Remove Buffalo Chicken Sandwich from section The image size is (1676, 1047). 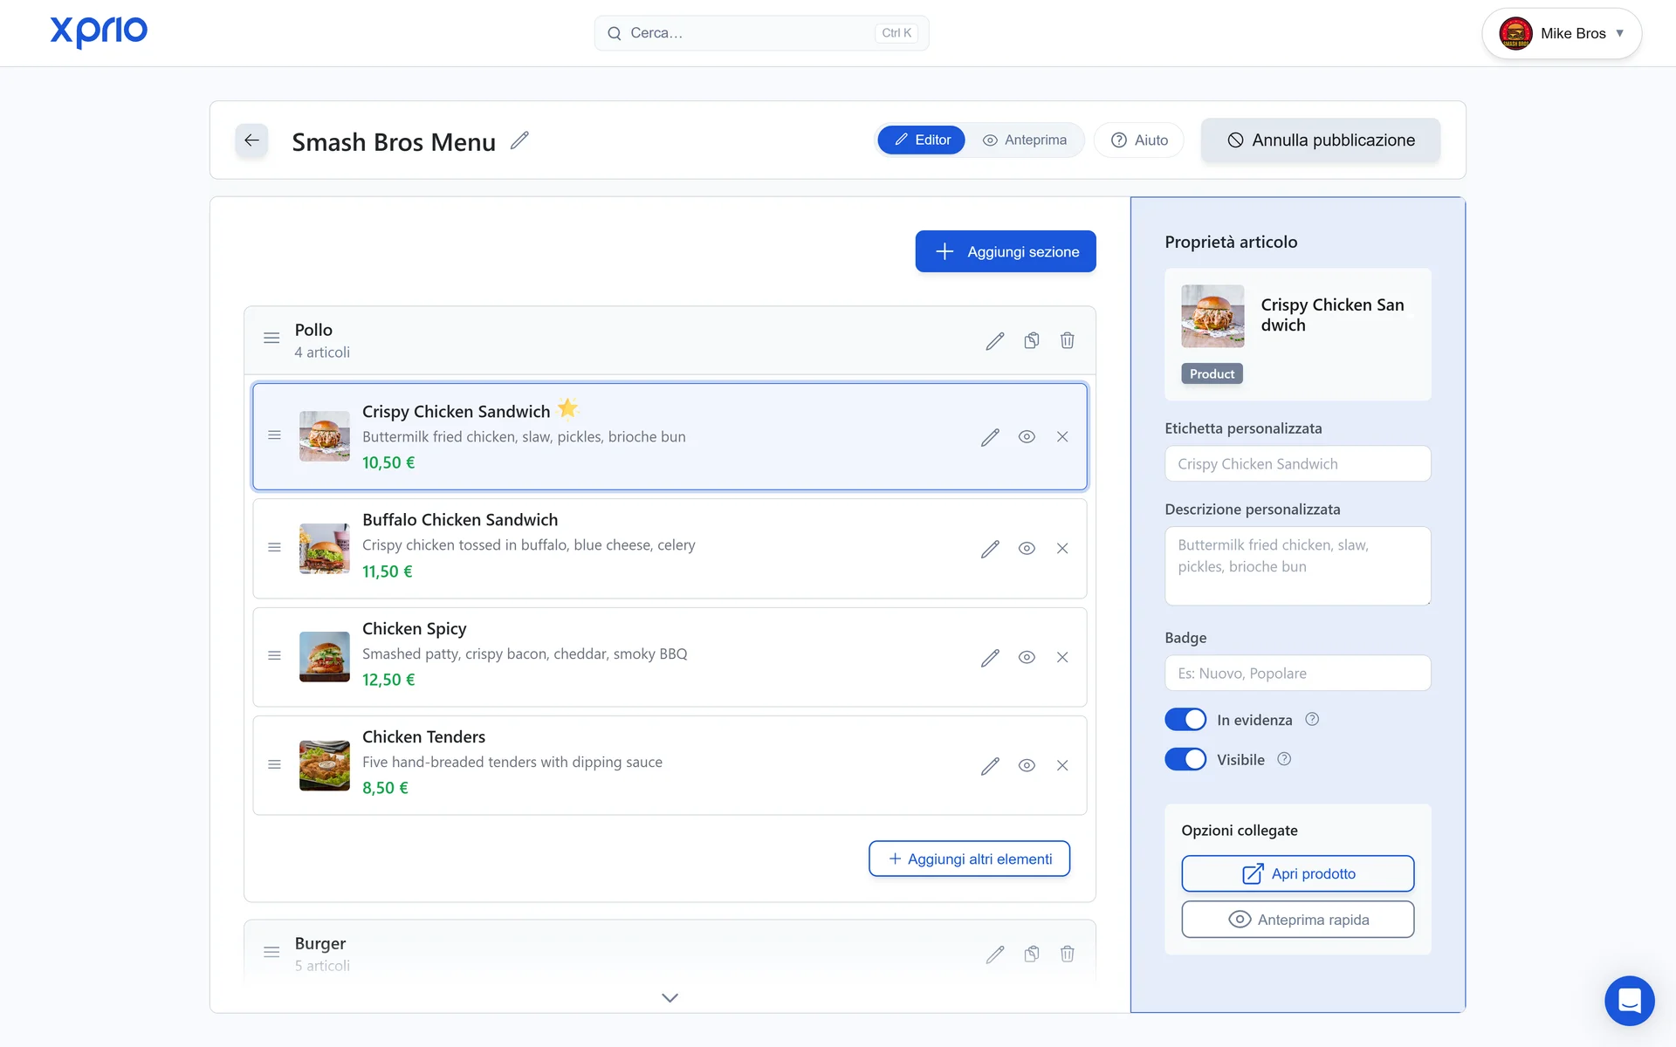pos(1062,549)
